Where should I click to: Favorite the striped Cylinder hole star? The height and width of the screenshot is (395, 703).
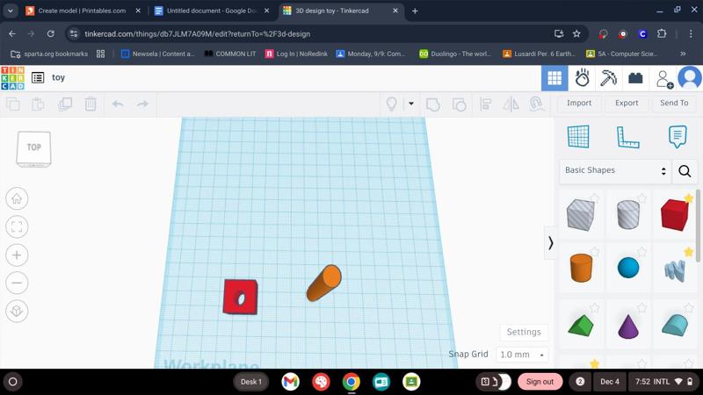[641, 198]
